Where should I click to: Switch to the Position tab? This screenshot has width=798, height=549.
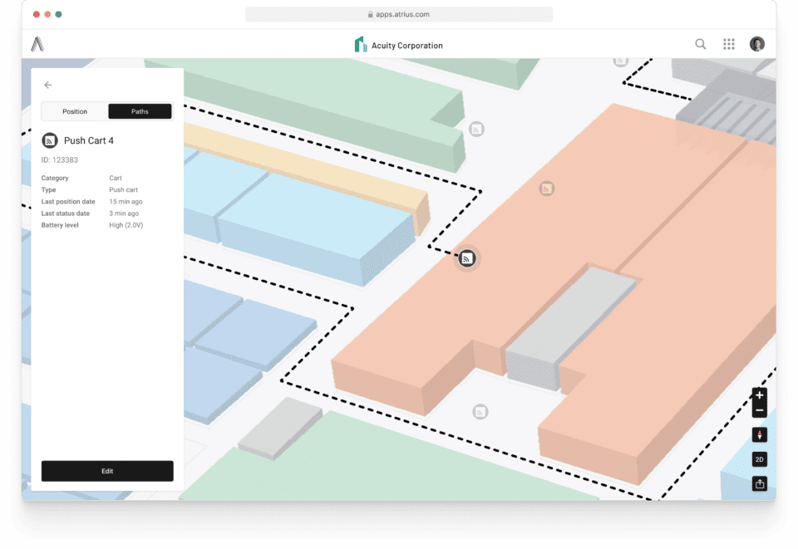[x=75, y=111]
